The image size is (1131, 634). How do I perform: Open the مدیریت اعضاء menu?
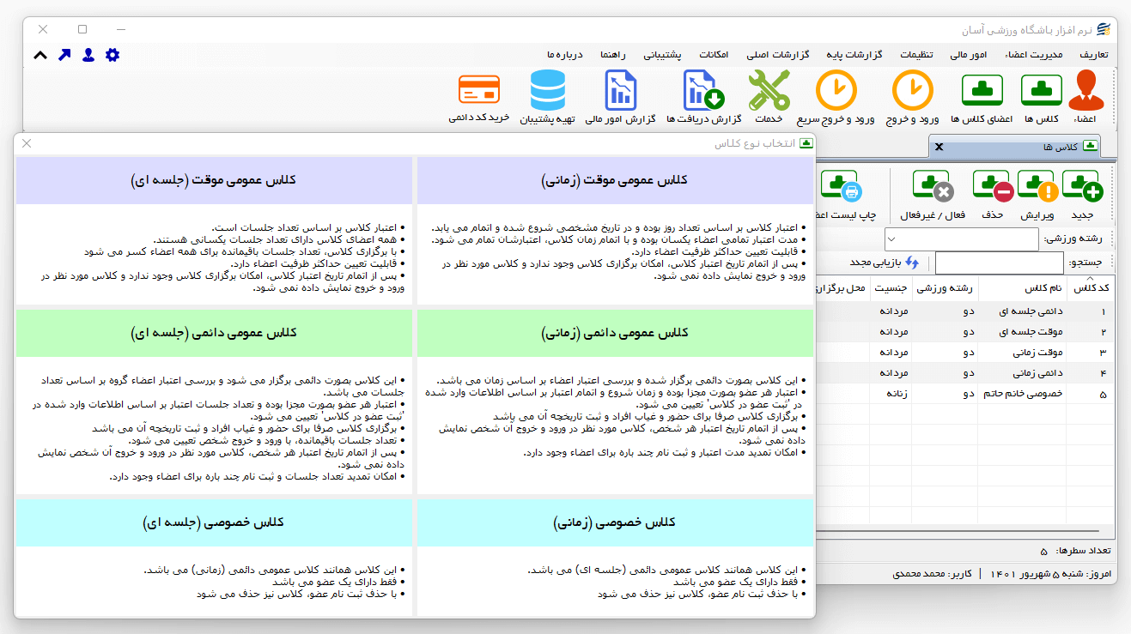point(1035,54)
